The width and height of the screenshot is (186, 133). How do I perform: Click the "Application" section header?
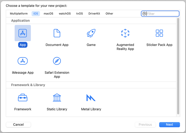[x=20, y=21]
